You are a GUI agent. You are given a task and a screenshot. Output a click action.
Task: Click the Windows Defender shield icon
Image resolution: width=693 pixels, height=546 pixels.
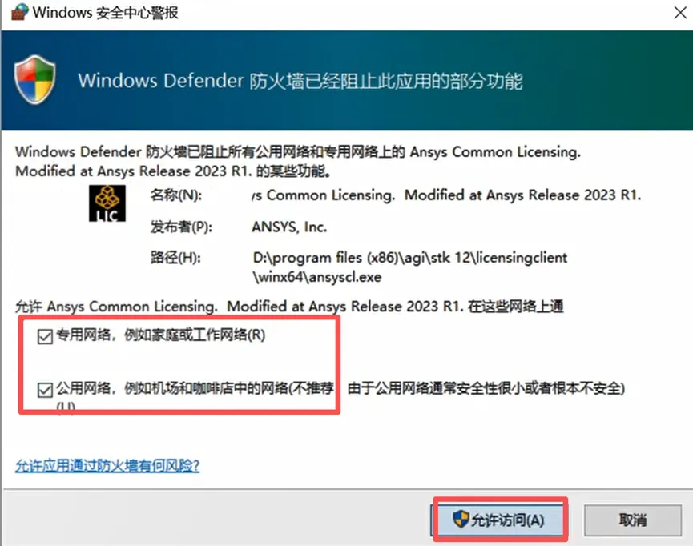35,79
